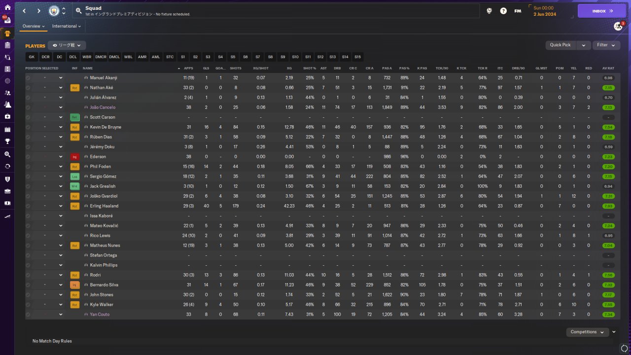This screenshot has height=355, width=631.
Task: Open the Competitions dropdown
Action: tap(587, 332)
